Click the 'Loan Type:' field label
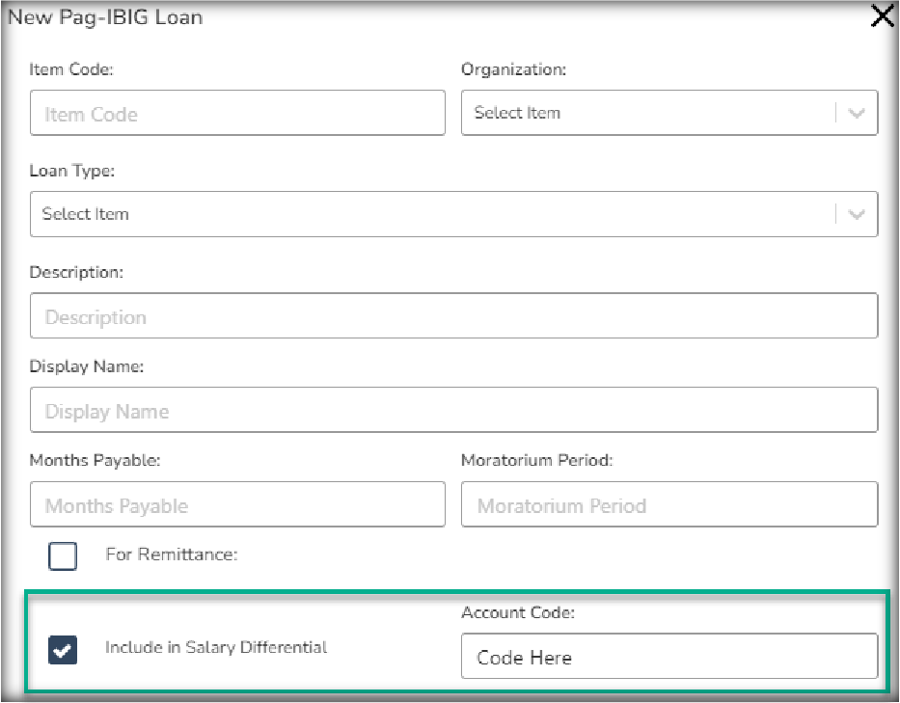The height and width of the screenshot is (703, 900). [x=72, y=171]
